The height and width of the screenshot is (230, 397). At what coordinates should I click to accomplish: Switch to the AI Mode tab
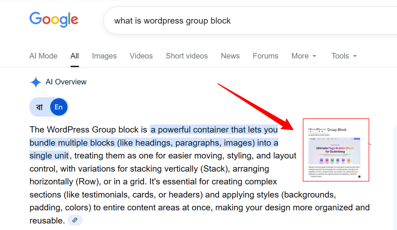point(43,56)
